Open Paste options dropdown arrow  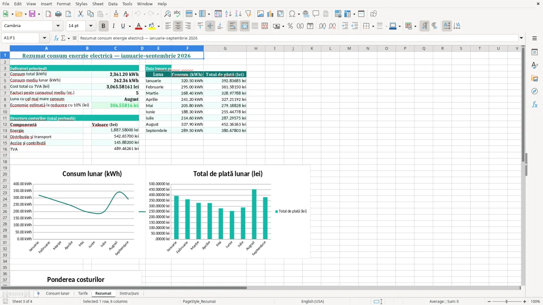click(107, 14)
